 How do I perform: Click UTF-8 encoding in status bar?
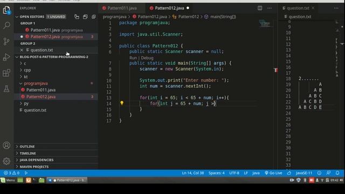(x=234, y=173)
